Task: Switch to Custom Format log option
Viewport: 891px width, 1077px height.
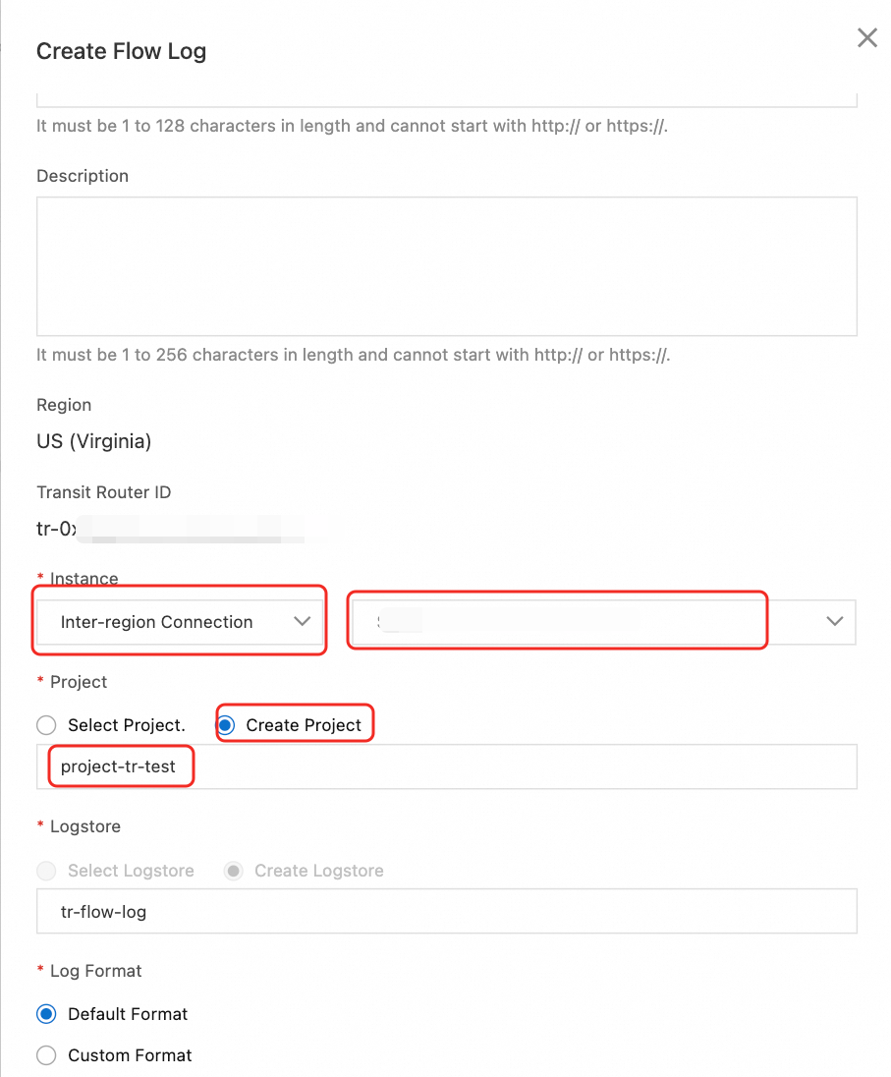Action: [46, 1055]
